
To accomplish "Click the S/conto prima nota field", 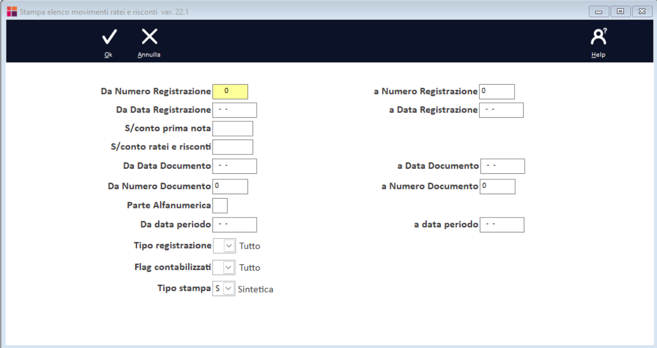I will tap(233, 129).
